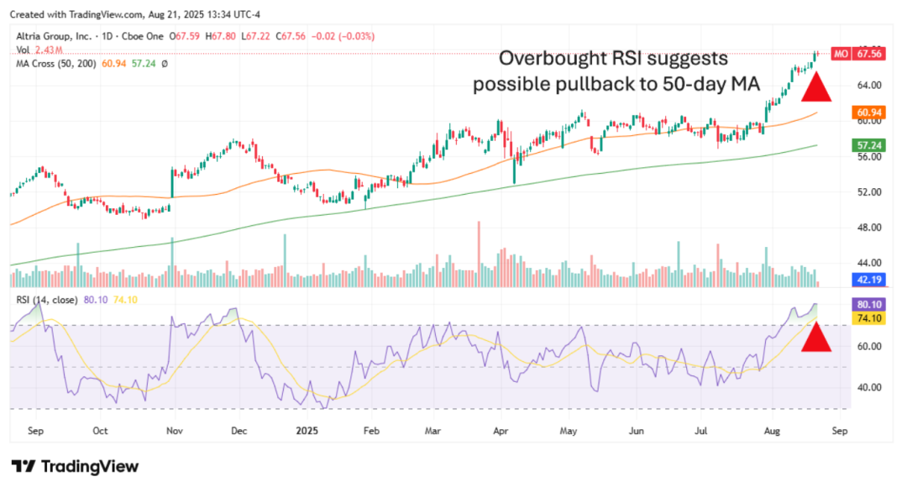Screen dimensions: 907x482
Task: Click the 56.00 price axis tick
Action: coord(869,156)
